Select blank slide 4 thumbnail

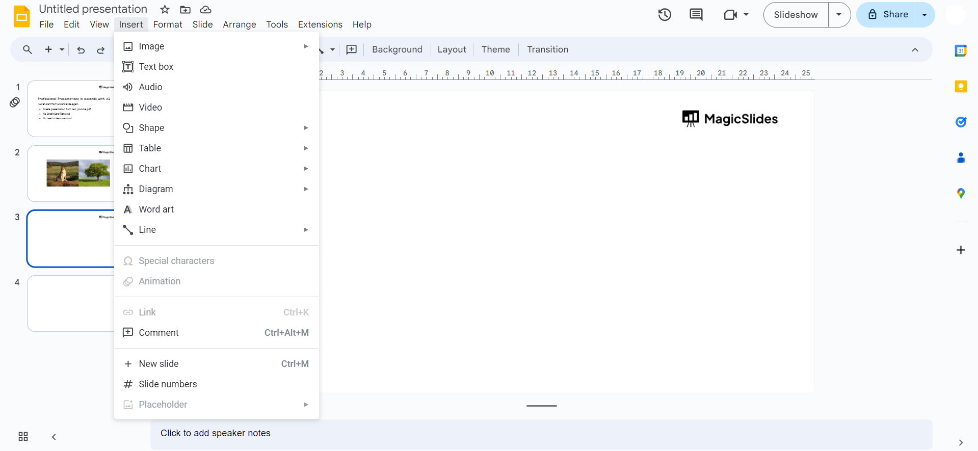(71, 304)
